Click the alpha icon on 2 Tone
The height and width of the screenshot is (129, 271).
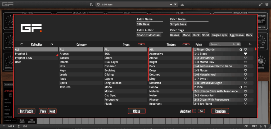[241, 87]
